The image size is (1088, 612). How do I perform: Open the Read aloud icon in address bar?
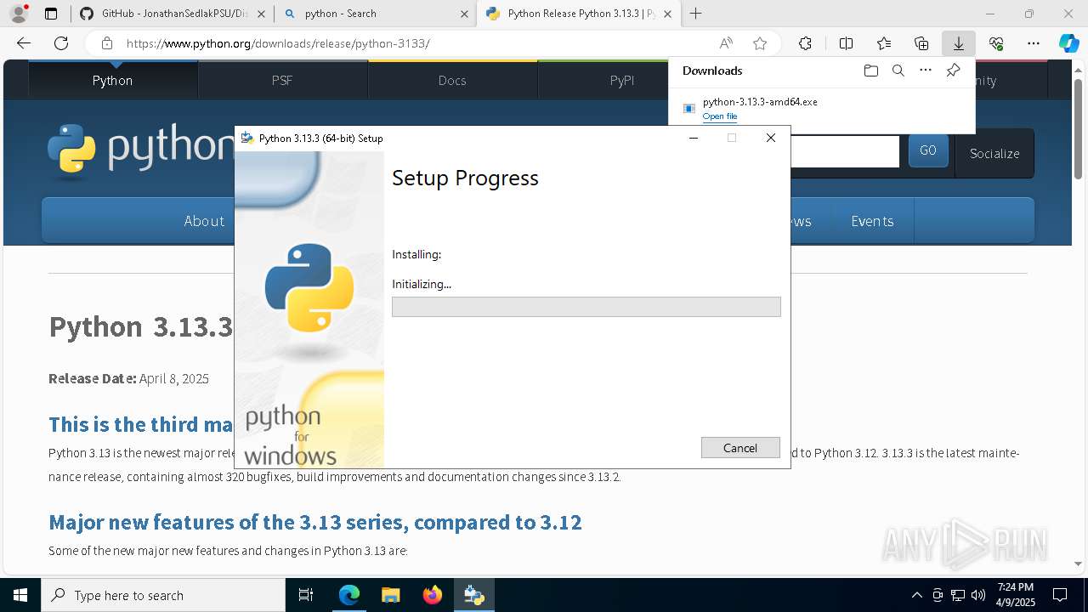tap(726, 43)
